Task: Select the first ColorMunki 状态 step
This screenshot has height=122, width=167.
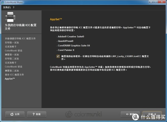Action: click(x=14, y=51)
